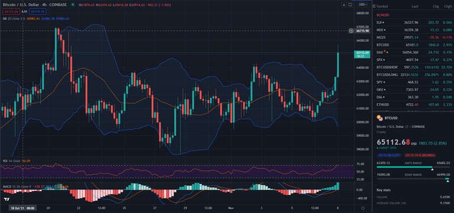
Task: Click the 52WK Range progress bar
Action: pyautogui.click(x=413, y=179)
